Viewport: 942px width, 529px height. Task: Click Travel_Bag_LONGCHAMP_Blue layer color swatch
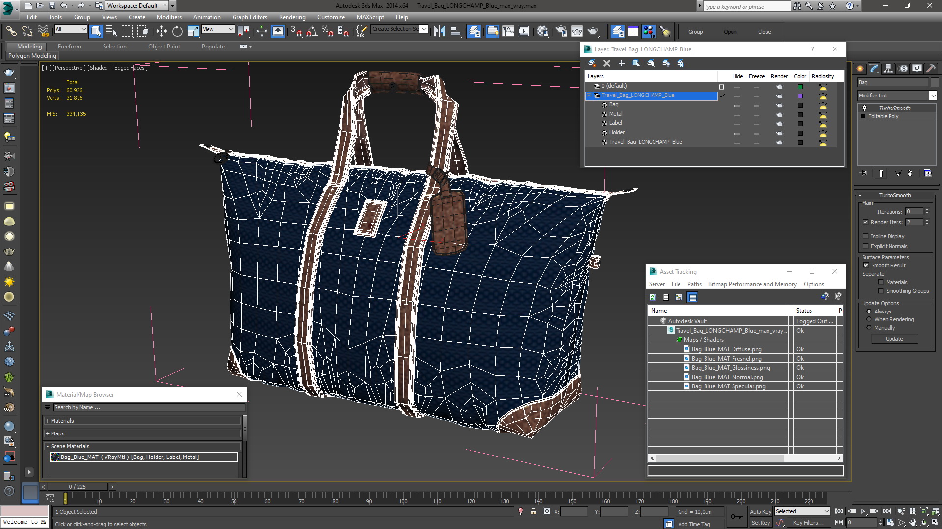800,96
